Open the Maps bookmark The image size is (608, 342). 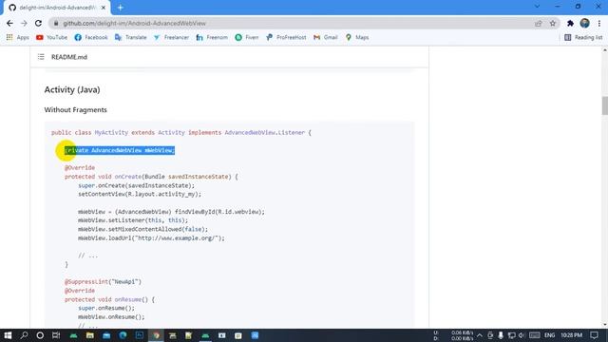tap(357, 37)
